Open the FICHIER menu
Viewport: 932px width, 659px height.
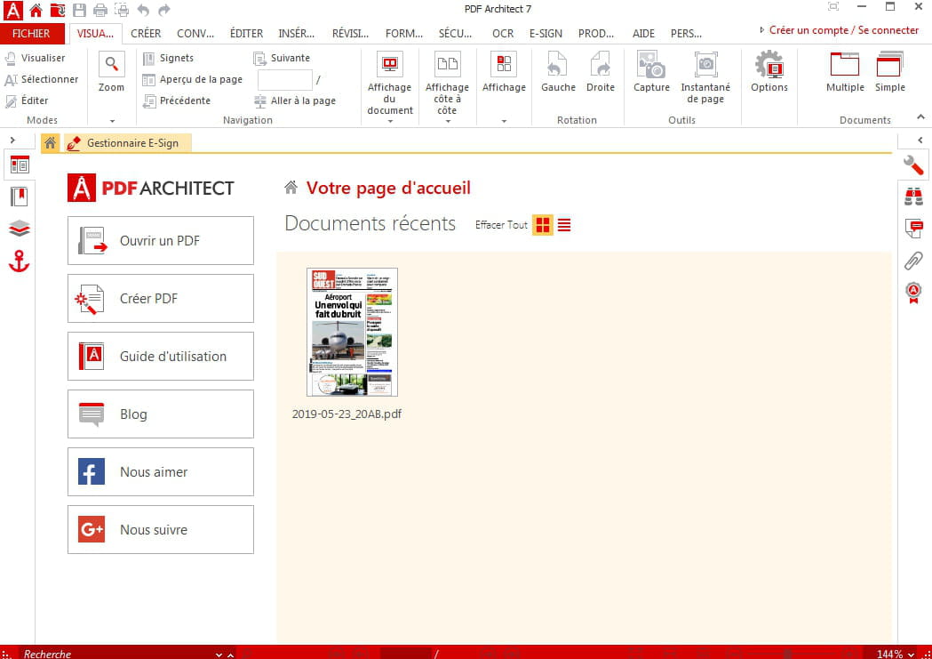coord(31,33)
